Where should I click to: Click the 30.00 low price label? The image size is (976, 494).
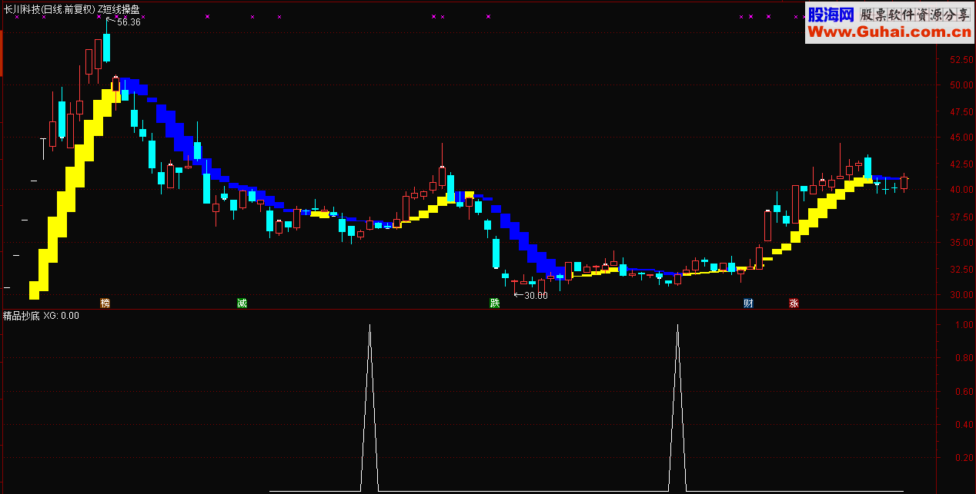pyautogui.click(x=536, y=295)
